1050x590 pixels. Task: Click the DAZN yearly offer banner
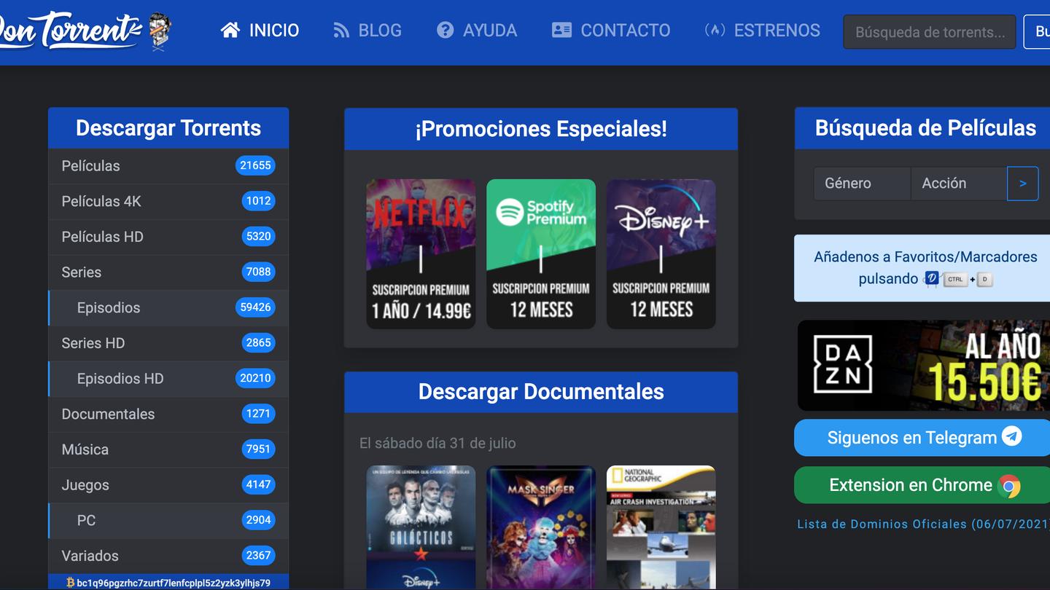(923, 366)
